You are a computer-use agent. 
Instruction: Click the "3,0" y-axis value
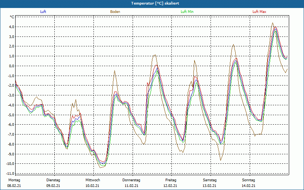click(x=11, y=36)
